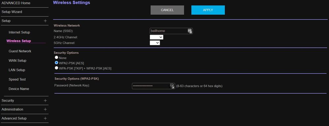Go to WAN Setup
The height and width of the screenshot is (126, 329).
pyautogui.click(x=17, y=60)
